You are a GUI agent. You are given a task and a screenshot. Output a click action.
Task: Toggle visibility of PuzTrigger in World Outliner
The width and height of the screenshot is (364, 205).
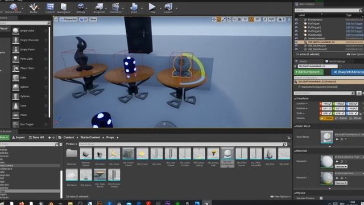[x=296, y=23]
